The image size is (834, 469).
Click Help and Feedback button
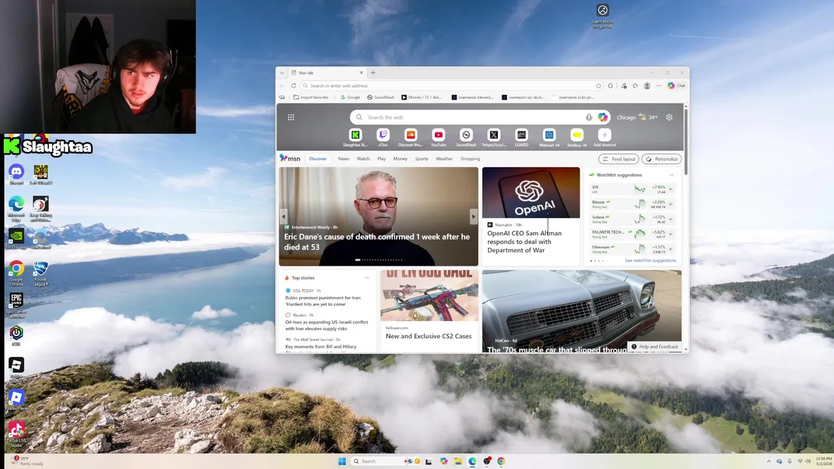[x=655, y=347]
